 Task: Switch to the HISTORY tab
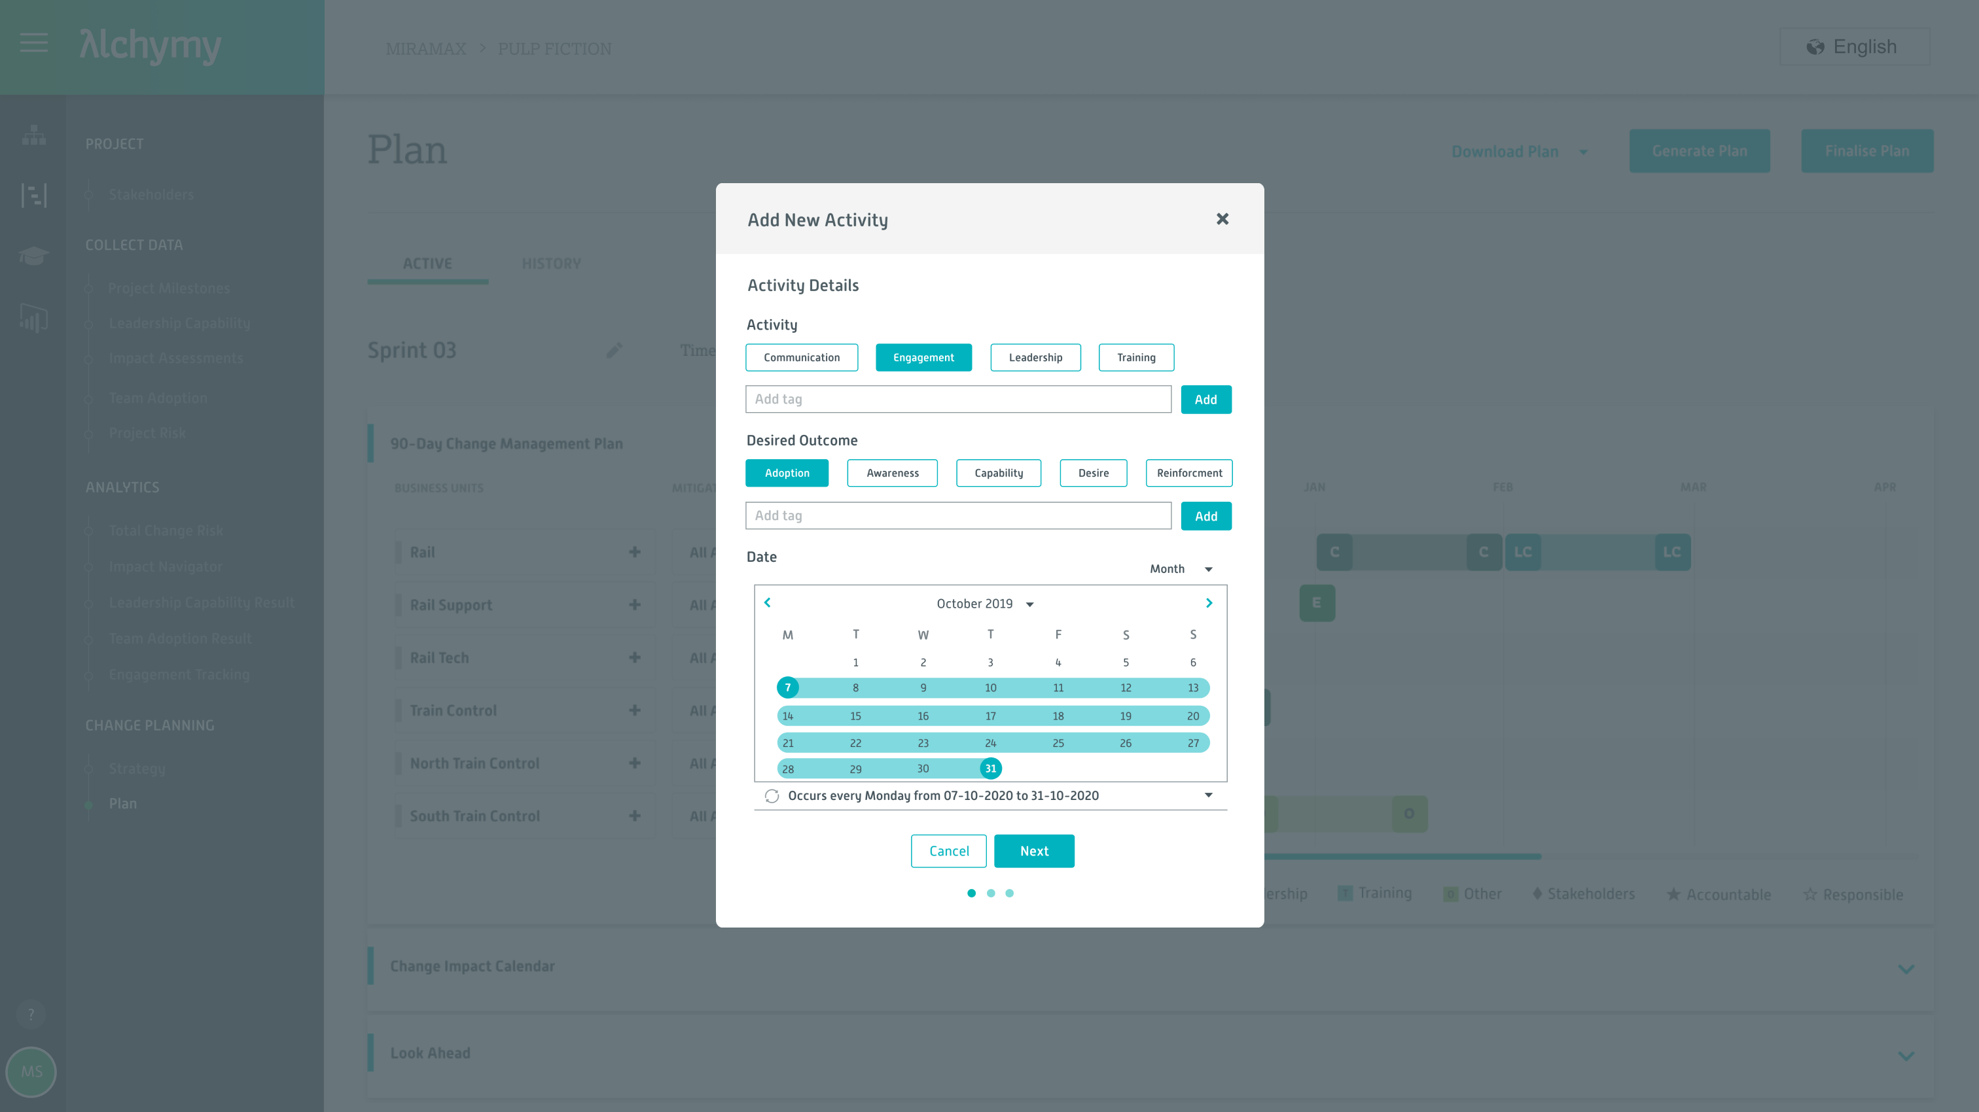pos(551,264)
